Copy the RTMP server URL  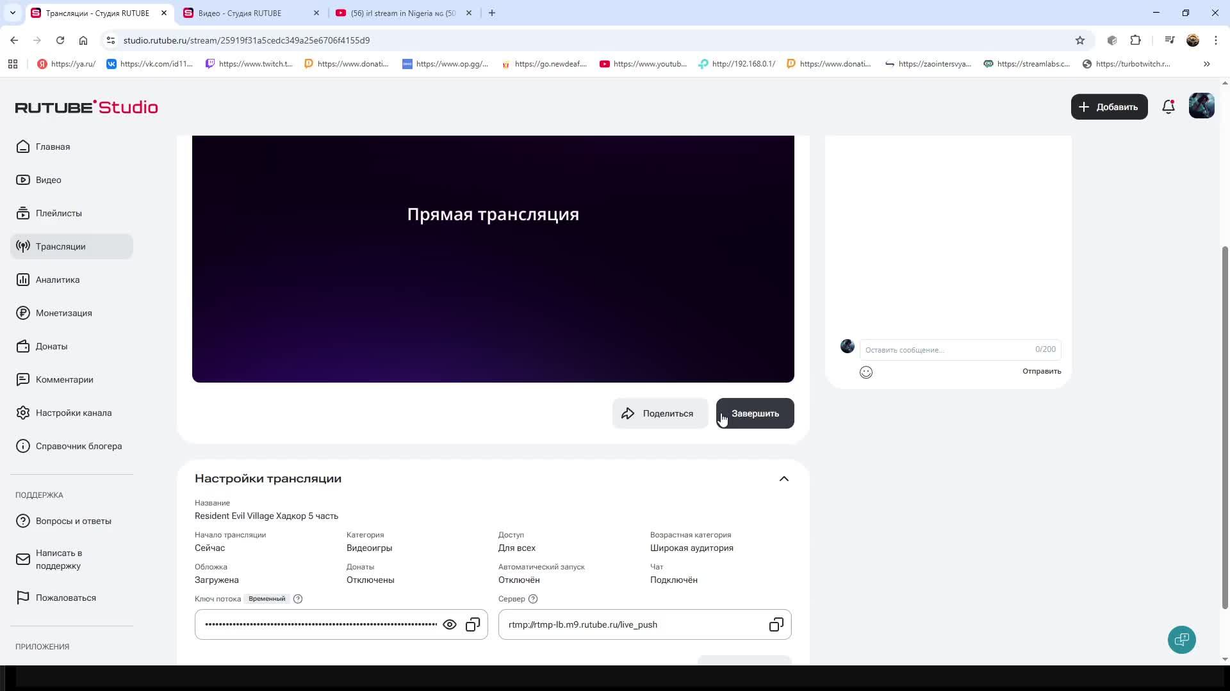pos(776,624)
